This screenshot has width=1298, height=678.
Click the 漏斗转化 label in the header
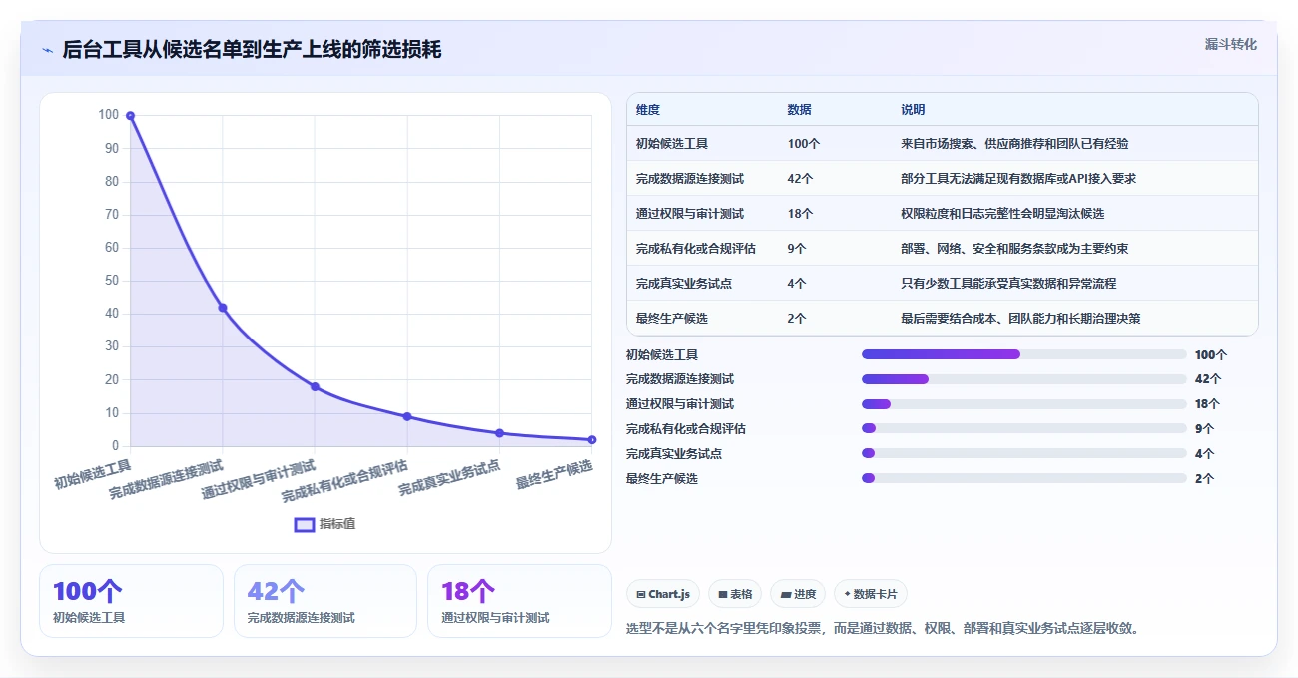pyautogui.click(x=1230, y=45)
